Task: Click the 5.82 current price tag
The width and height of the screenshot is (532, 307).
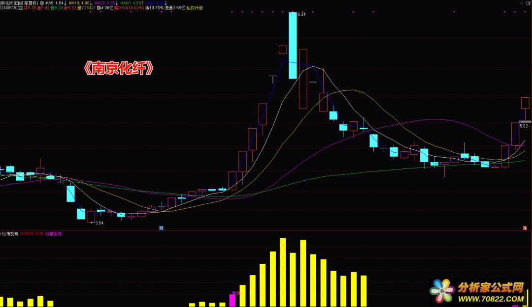Action: [524, 126]
